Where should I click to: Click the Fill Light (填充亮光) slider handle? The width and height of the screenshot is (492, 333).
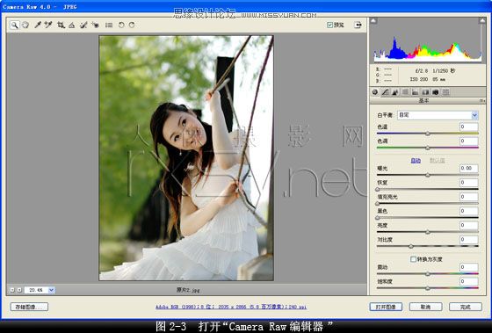pyautogui.click(x=378, y=204)
